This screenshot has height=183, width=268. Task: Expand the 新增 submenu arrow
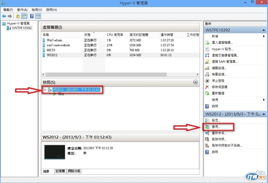(x=264, y=36)
